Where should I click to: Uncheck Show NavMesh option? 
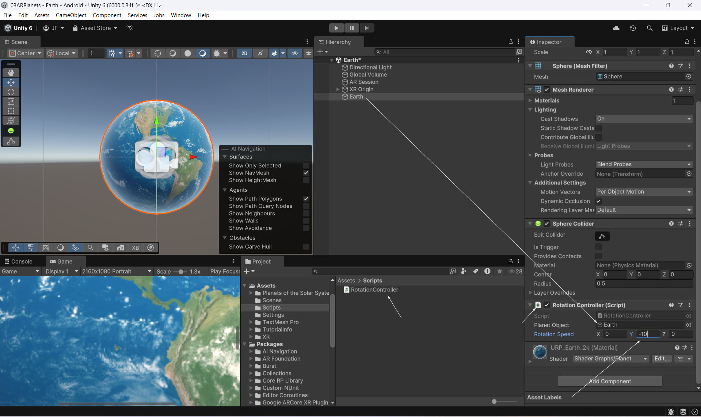(306, 173)
